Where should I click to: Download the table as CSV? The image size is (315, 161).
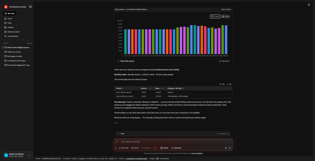coord(229,84)
